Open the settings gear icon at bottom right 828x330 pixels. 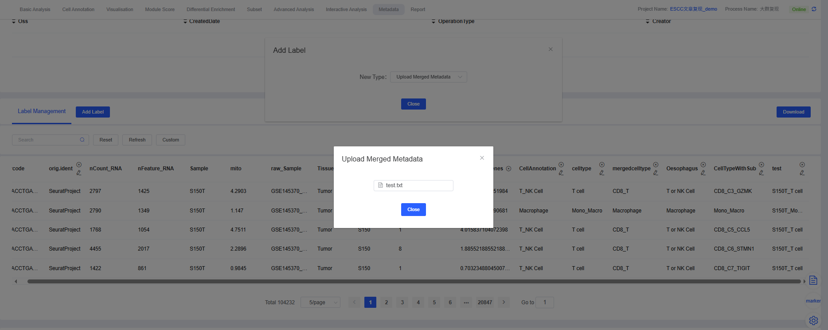(813, 320)
